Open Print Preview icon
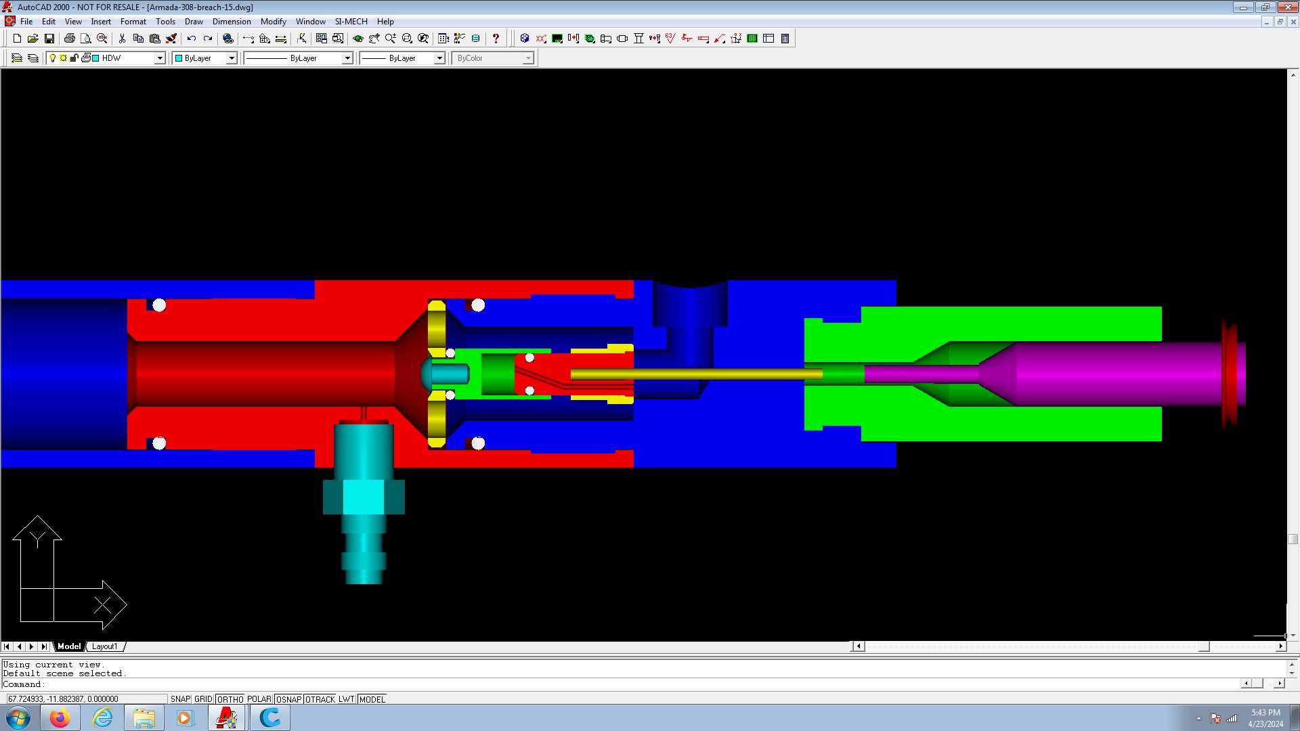The height and width of the screenshot is (731, 1300). 85,39
